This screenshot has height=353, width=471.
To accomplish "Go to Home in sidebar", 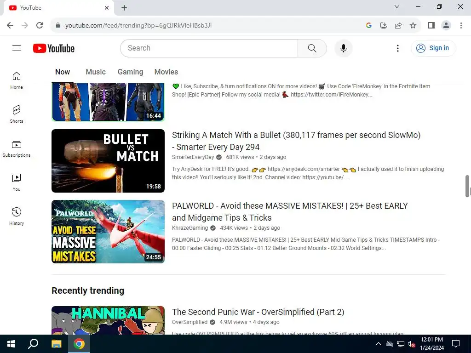I will click(17, 80).
